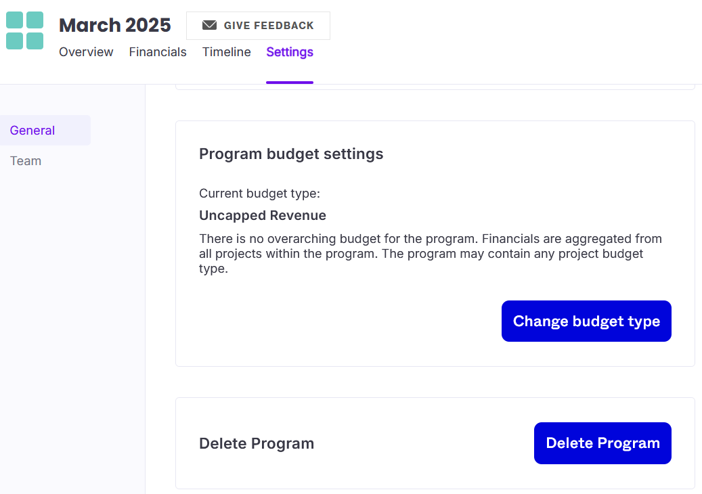702x494 pixels.
Task: Open the Give Feedback button
Action: click(258, 26)
